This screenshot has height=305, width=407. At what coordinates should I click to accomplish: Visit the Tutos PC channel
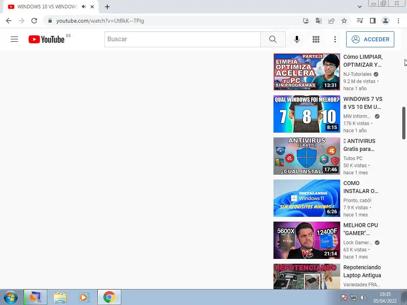[x=353, y=158]
